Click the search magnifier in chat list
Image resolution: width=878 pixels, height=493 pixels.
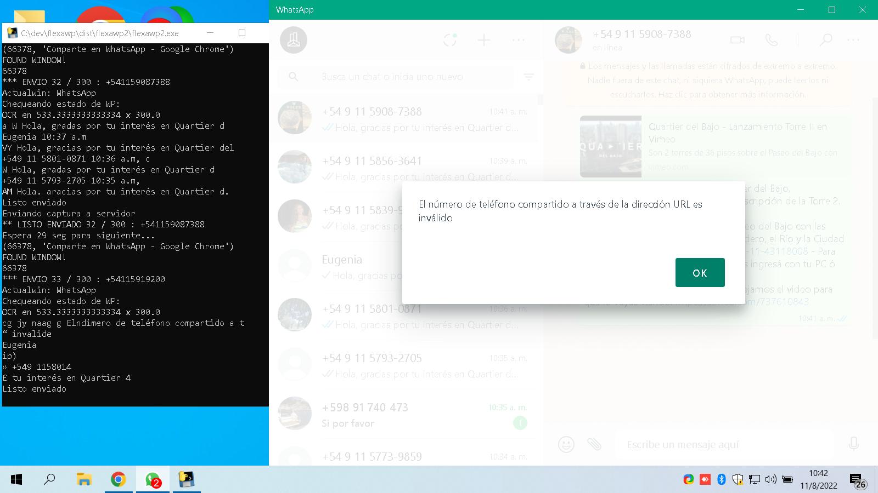pyautogui.click(x=294, y=77)
